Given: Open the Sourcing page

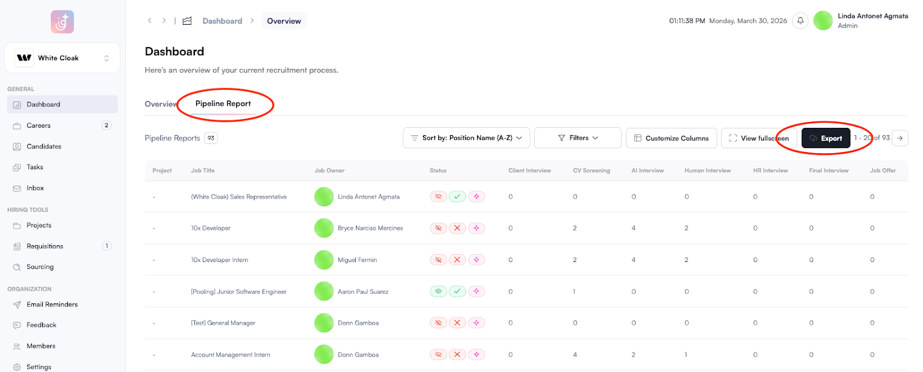Looking at the screenshot, I should point(62,267).
